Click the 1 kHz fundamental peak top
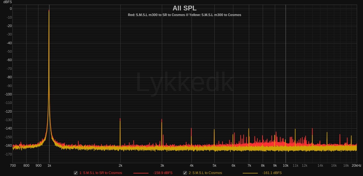Screen dimensions: 363x176 pyautogui.click(x=49, y=11)
